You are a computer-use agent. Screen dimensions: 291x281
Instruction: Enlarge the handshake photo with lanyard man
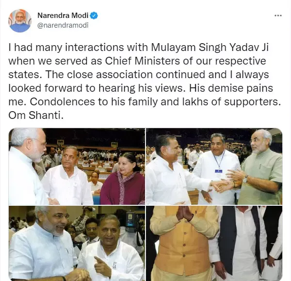(214, 166)
